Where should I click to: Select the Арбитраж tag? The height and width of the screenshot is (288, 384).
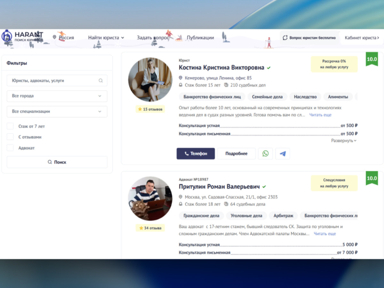pos(284,216)
